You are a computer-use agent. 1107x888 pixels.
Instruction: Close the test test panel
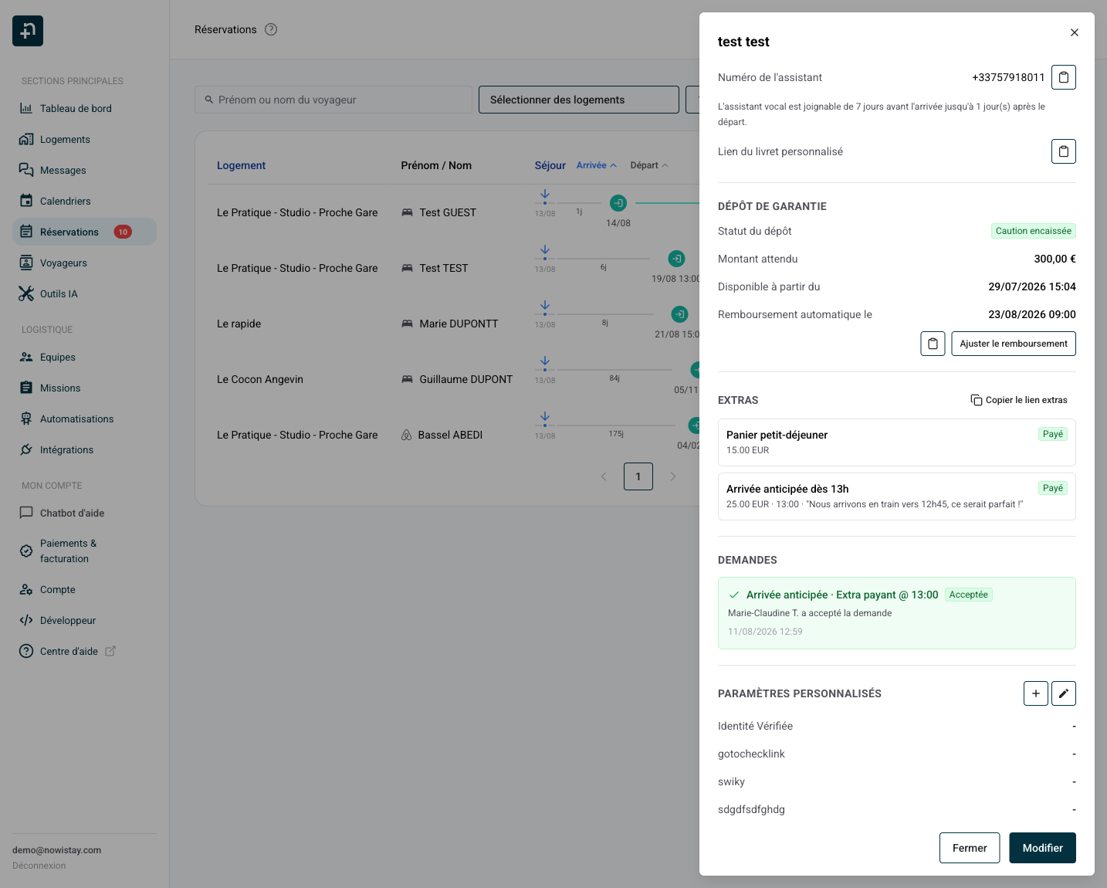[x=1074, y=32]
